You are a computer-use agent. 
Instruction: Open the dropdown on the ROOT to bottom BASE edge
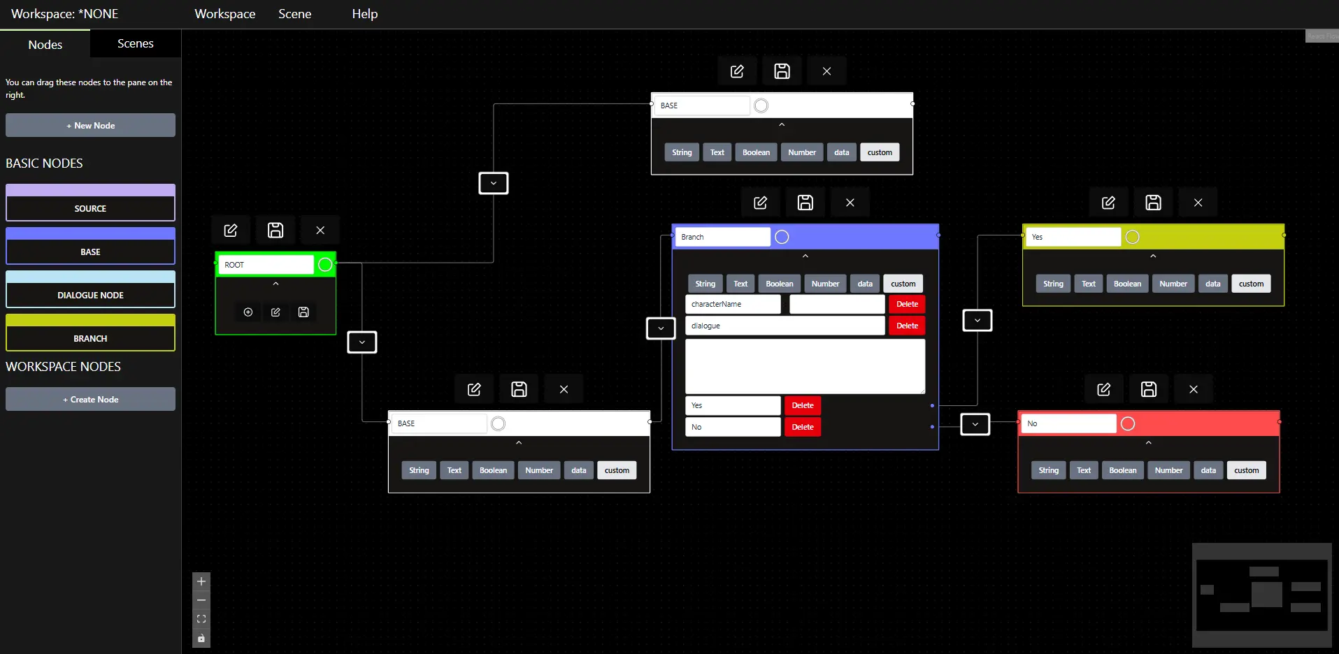362,342
